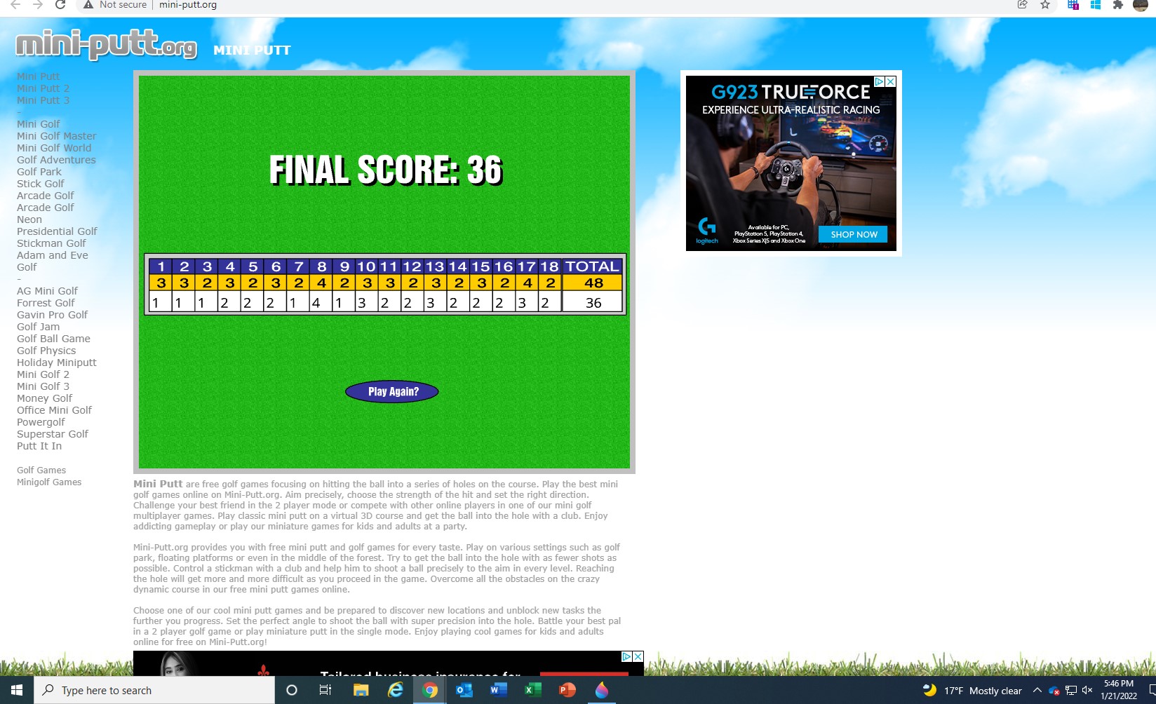This screenshot has height=704, width=1156.
Task: Click the Play Again? button
Action: [392, 391]
